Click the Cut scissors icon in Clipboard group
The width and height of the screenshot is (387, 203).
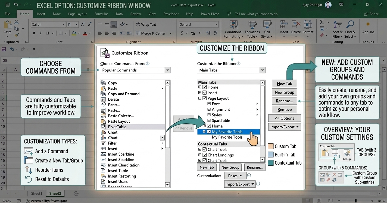point(17,22)
